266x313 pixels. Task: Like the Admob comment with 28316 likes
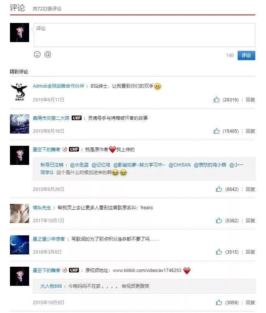tap(217, 99)
